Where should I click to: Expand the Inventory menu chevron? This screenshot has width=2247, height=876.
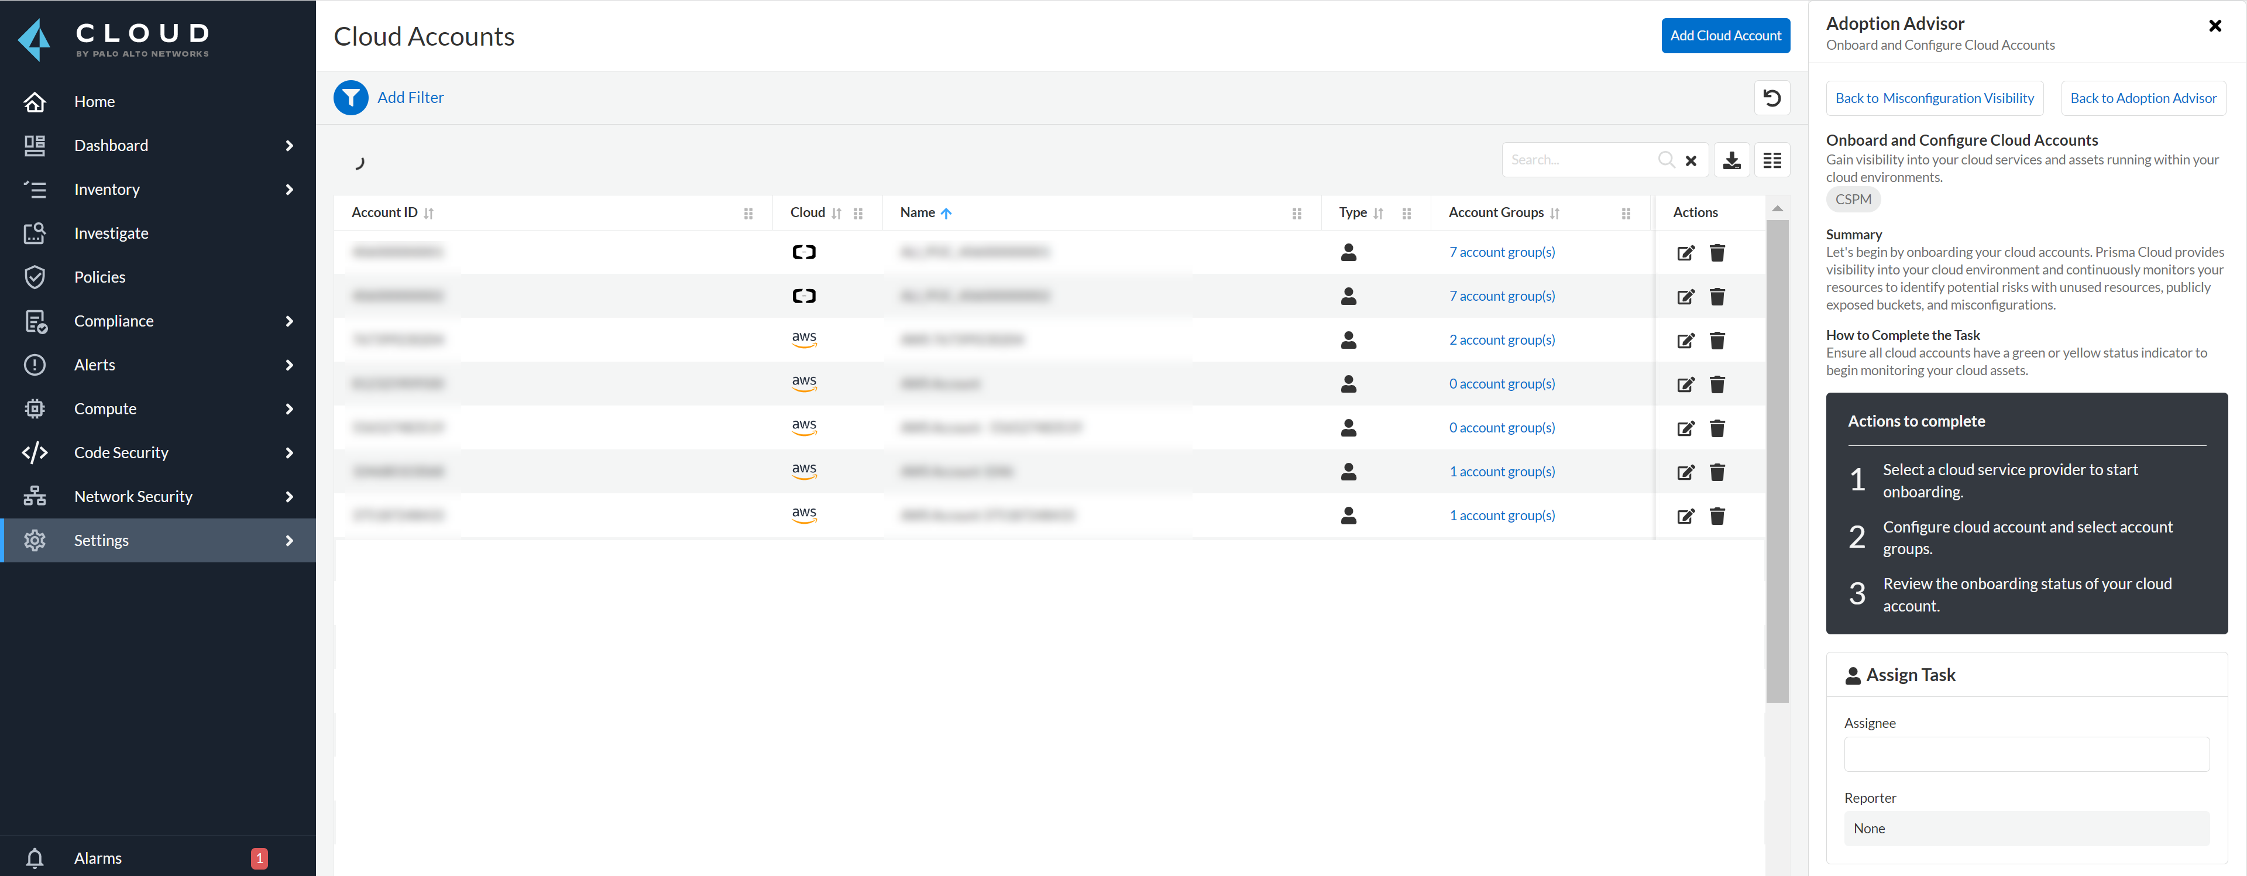[x=288, y=190]
